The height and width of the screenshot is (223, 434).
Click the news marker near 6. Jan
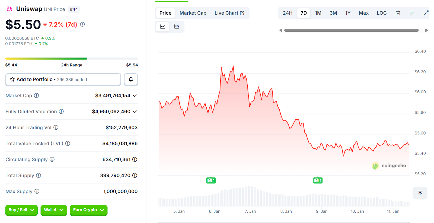pos(211,180)
